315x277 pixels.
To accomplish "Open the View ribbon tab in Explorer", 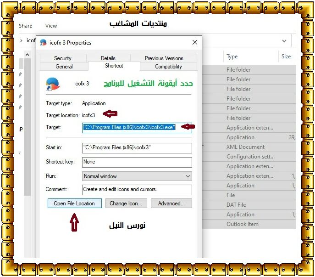I will pyautogui.click(x=51, y=26).
